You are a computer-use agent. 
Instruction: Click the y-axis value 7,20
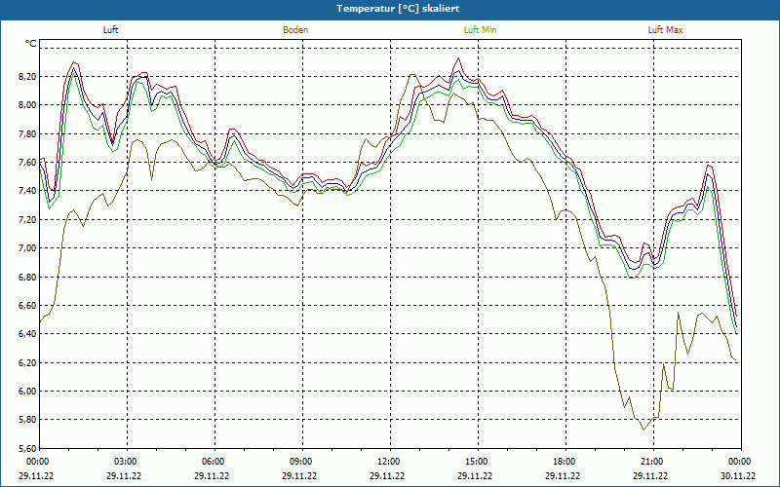(x=27, y=220)
